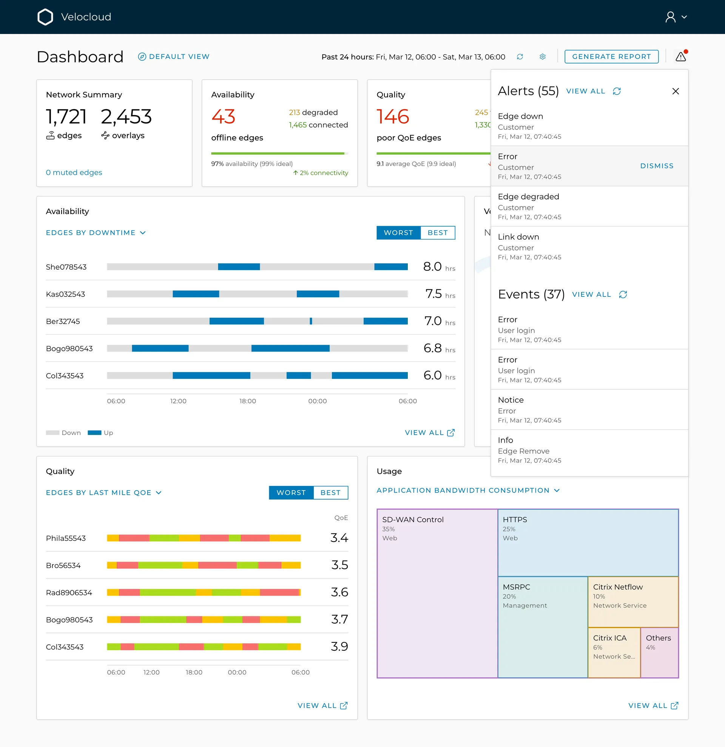Refresh the Events list
This screenshot has width=725, height=747.
[623, 294]
